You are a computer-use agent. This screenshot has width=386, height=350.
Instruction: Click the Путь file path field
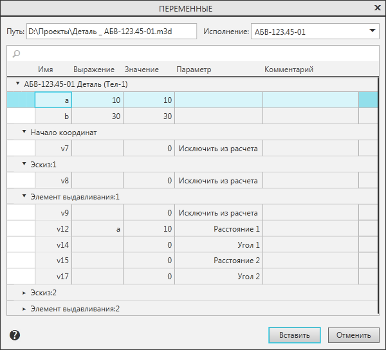click(111, 31)
